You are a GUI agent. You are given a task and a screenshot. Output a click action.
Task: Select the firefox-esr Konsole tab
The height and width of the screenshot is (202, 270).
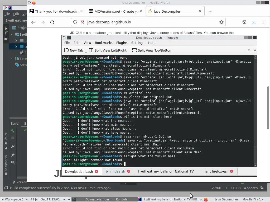pos(186,171)
